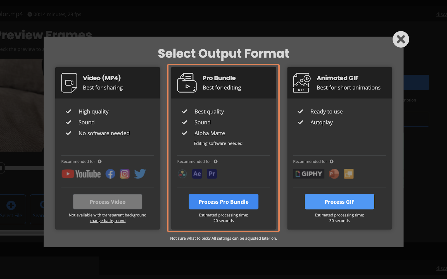Click the Facebook icon
The width and height of the screenshot is (447, 279).
point(110,174)
